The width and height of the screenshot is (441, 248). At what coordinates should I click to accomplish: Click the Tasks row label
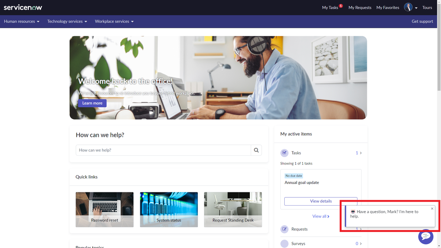coord(296,153)
